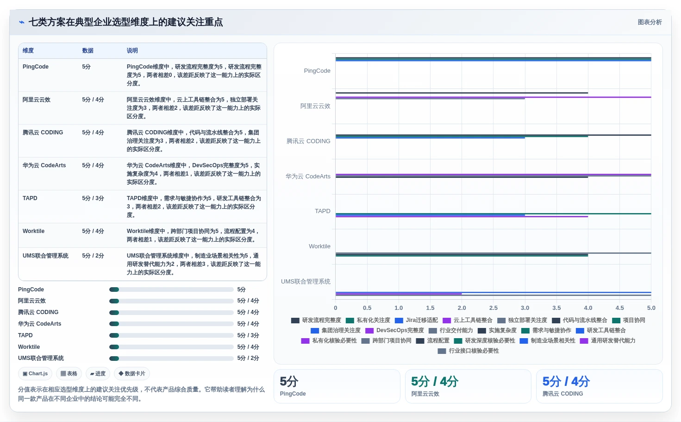Toggle the 集团治理关注度 legend entry
The height and width of the screenshot is (422, 681).
click(336, 330)
